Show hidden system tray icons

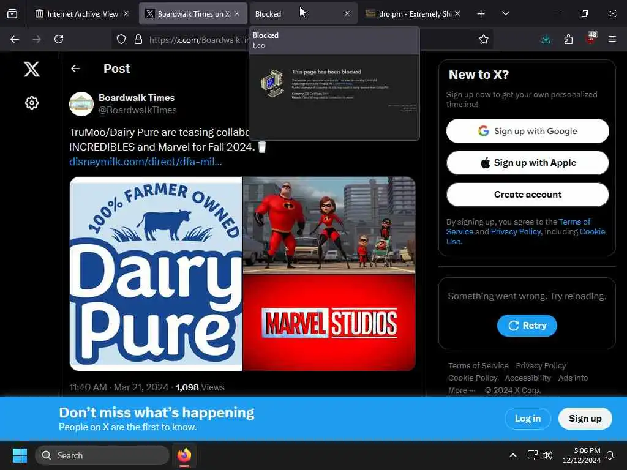pos(513,455)
